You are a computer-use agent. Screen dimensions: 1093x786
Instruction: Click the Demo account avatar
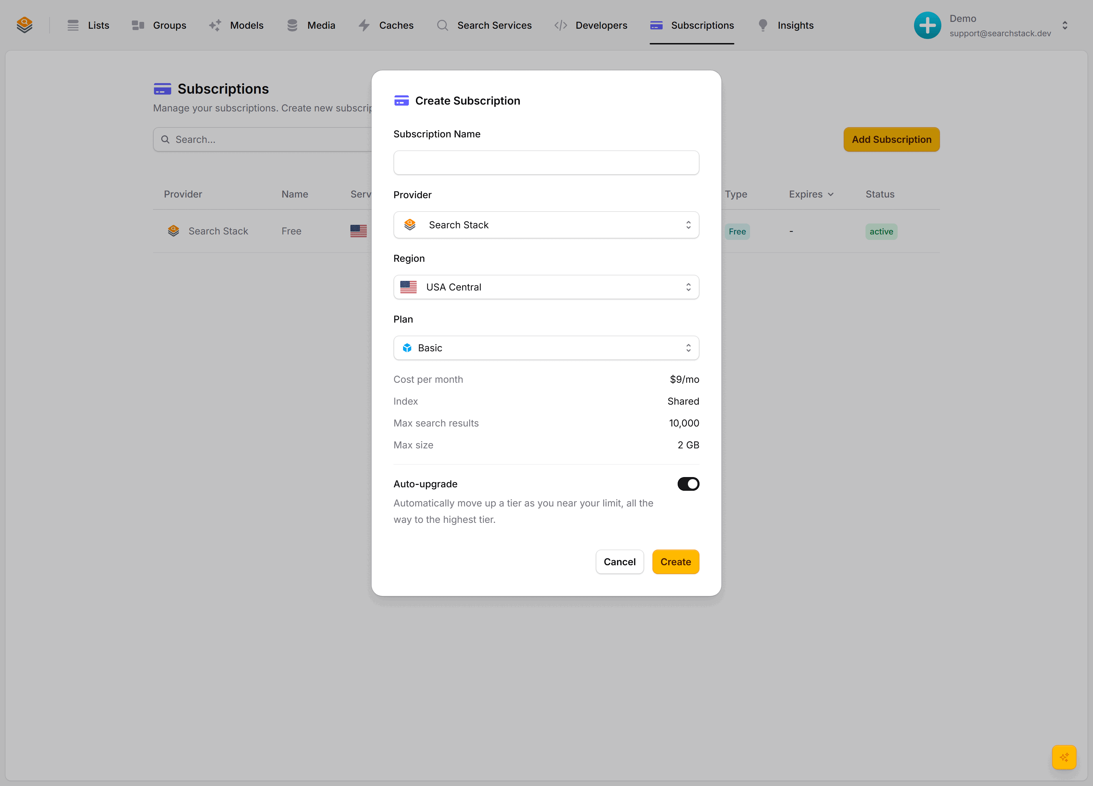tap(927, 25)
